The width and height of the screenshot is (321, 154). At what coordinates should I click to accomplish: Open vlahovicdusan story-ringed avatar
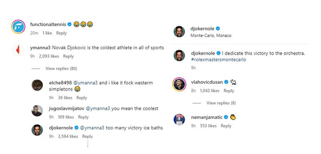coord(179,84)
